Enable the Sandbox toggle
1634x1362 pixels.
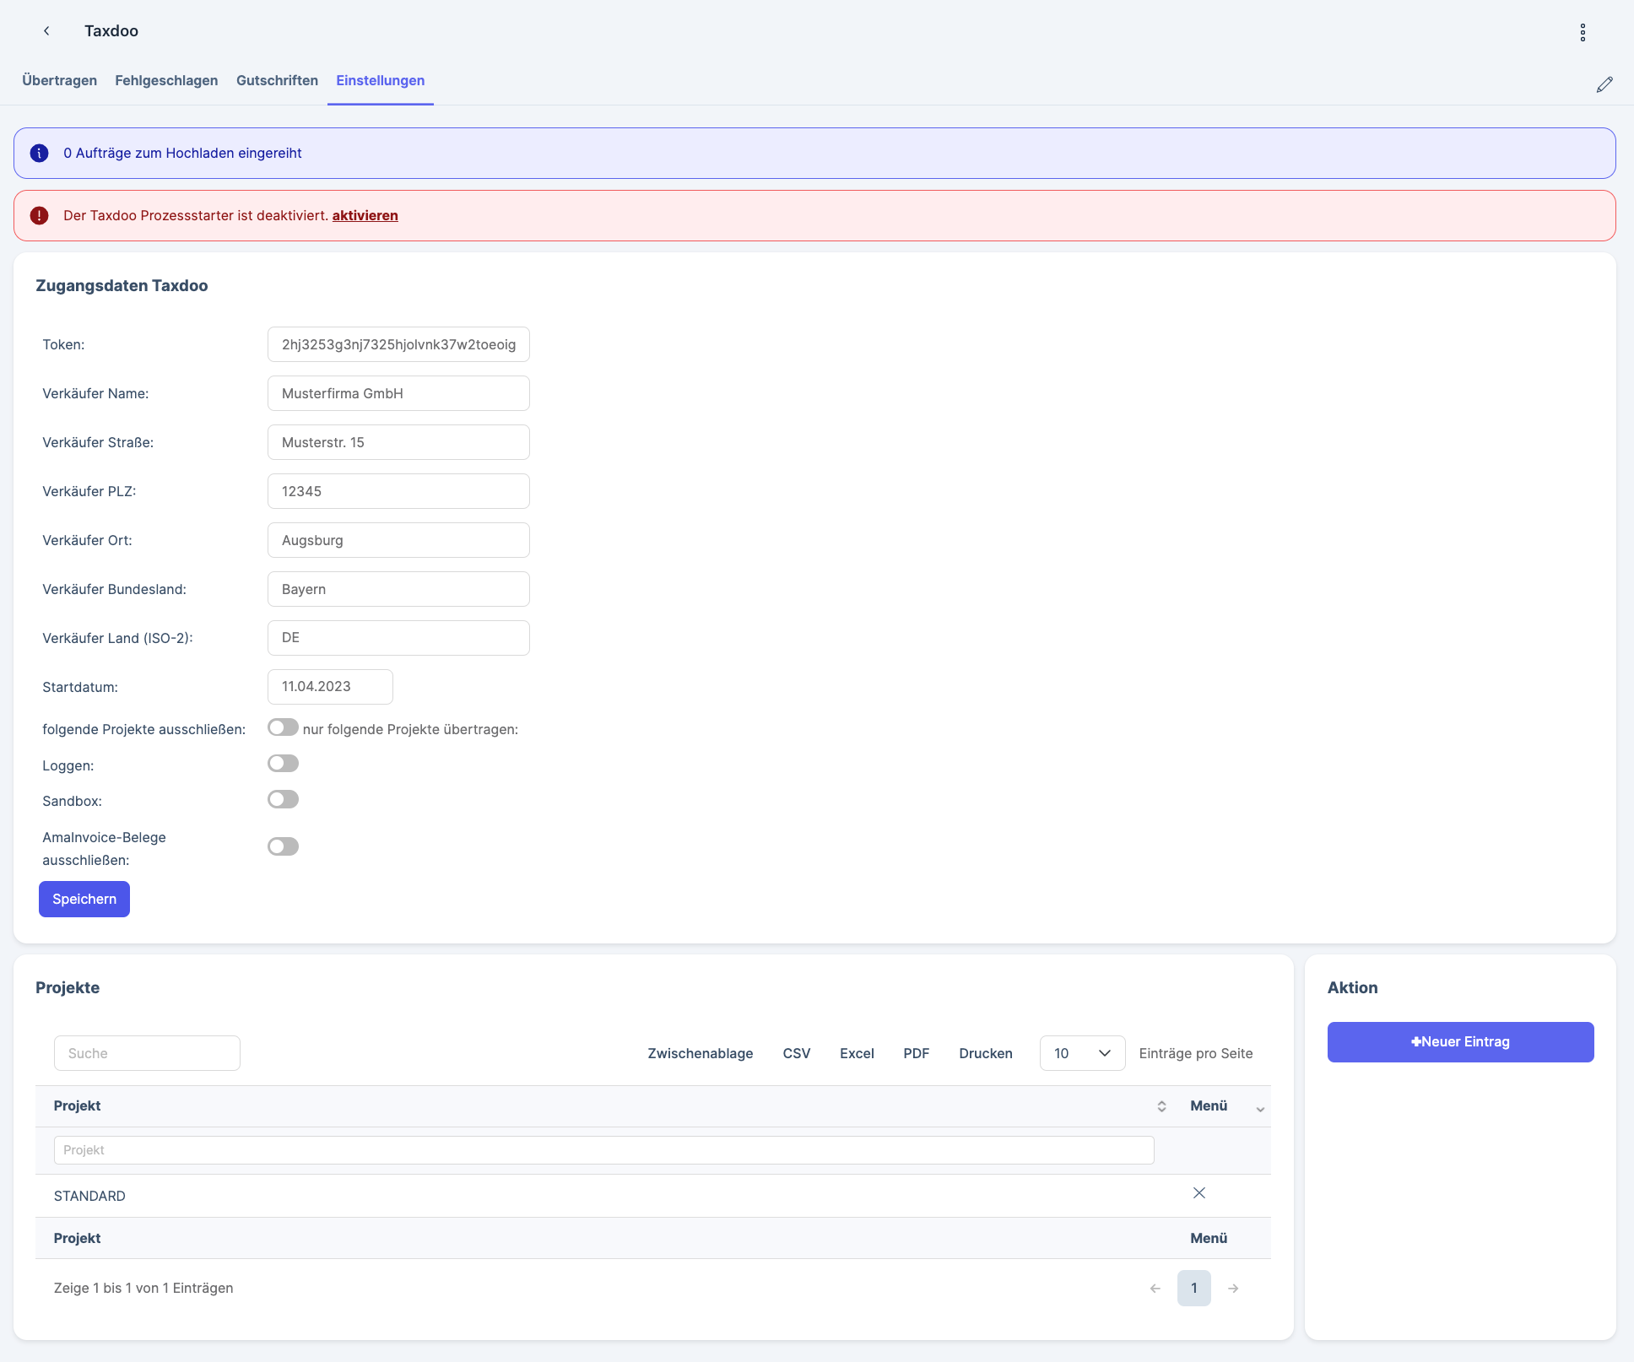tap(283, 799)
